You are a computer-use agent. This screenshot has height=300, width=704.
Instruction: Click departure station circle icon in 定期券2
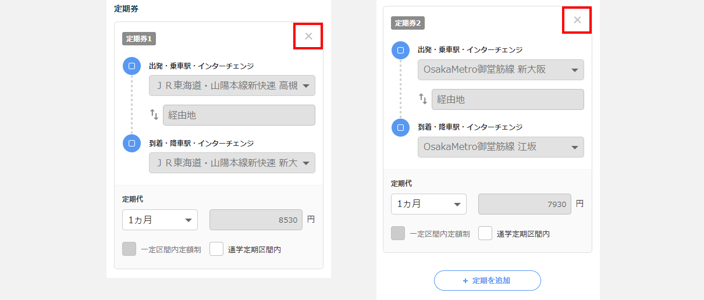(400, 51)
